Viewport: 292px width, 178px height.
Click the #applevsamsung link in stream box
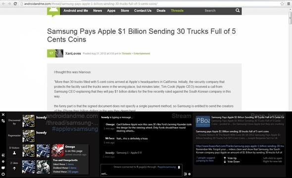point(166,167)
